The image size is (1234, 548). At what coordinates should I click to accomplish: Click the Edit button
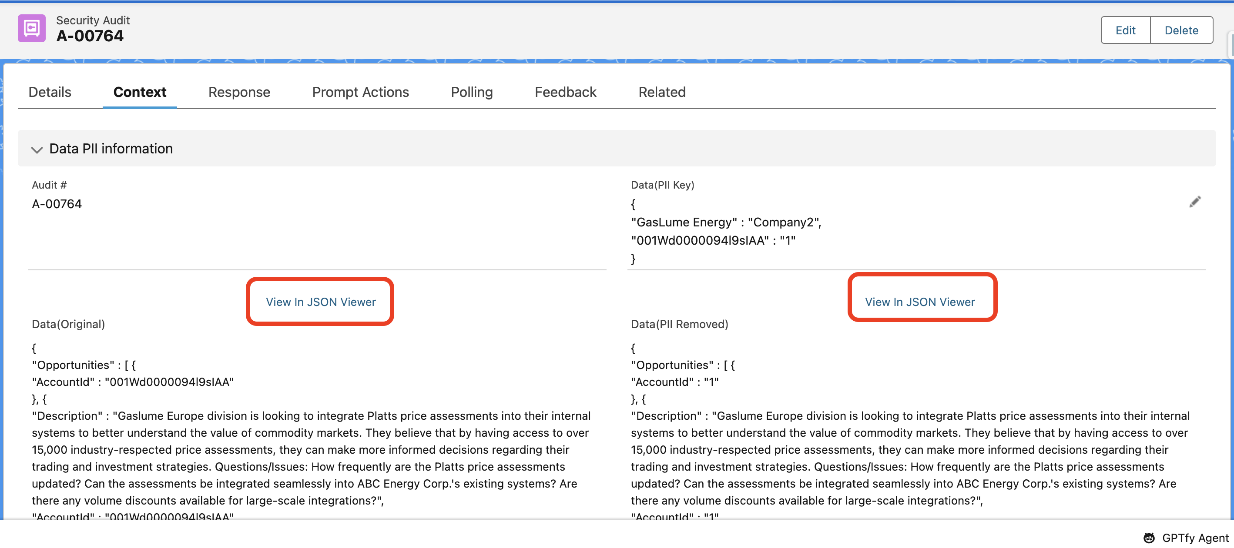point(1125,30)
